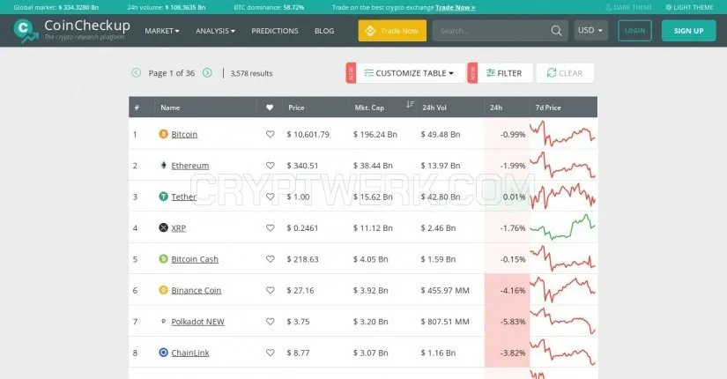This screenshot has height=379, width=727.
Task: Favorite Tether with its heart
Action: pyautogui.click(x=271, y=197)
